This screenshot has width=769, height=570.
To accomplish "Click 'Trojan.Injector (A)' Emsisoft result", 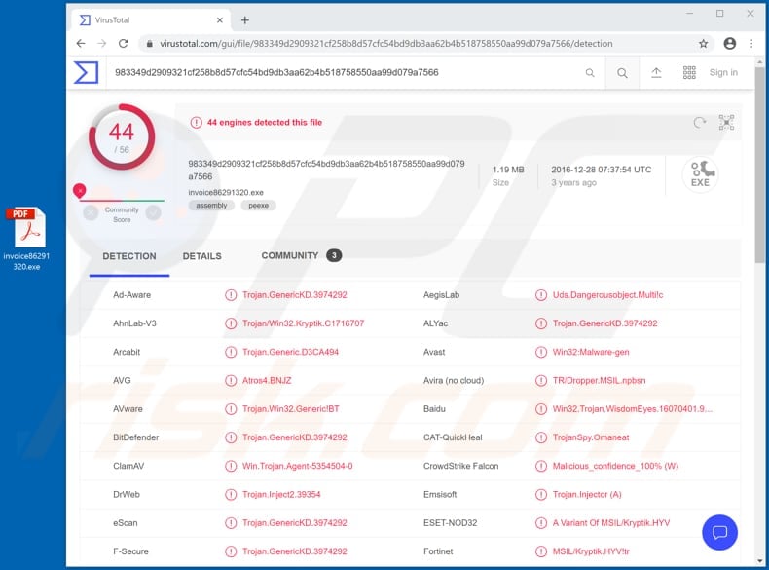I will pos(587,494).
